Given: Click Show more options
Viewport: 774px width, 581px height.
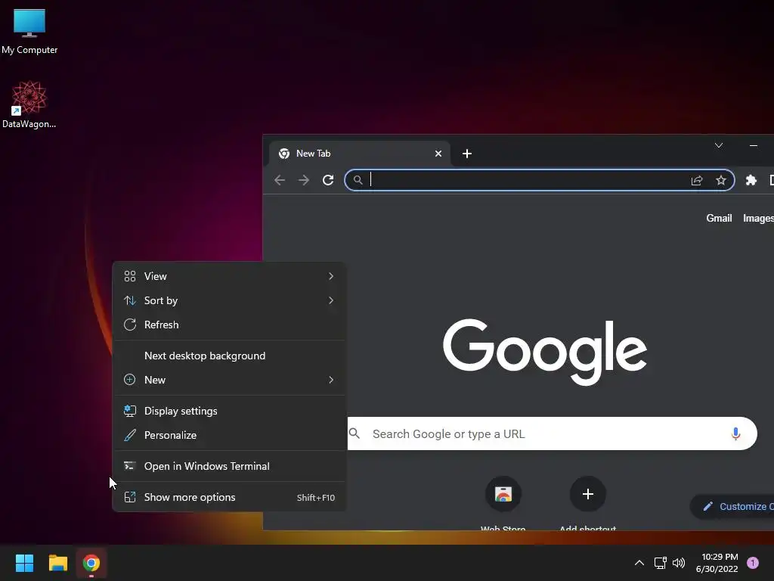Looking at the screenshot, I should (229, 498).
